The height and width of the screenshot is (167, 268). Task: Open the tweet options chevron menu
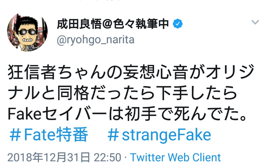255,22
